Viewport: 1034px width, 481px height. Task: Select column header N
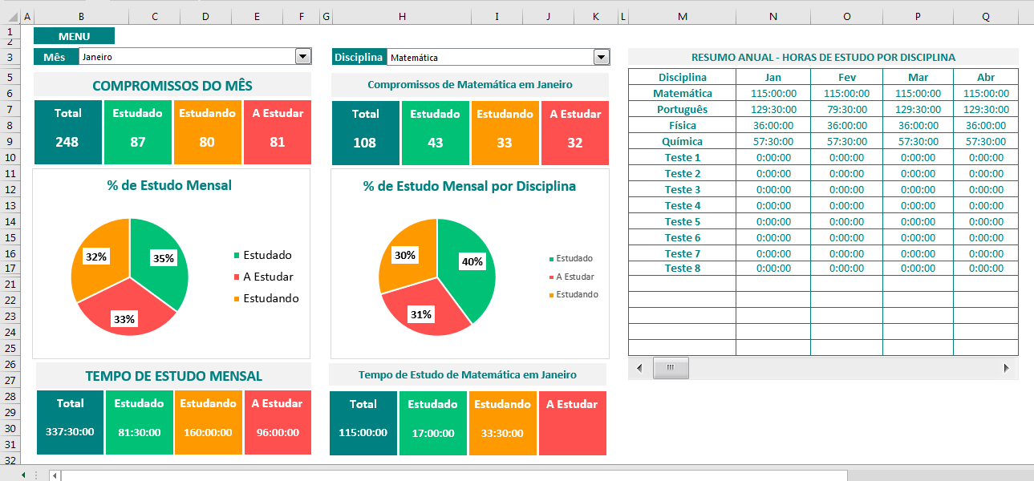[772, 14]
